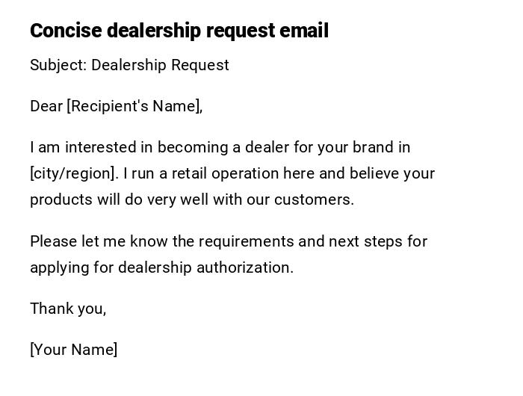The image size is (523, 396).
Task: Click the word "applying" in the last paragraph
Action: click(60, 267)
